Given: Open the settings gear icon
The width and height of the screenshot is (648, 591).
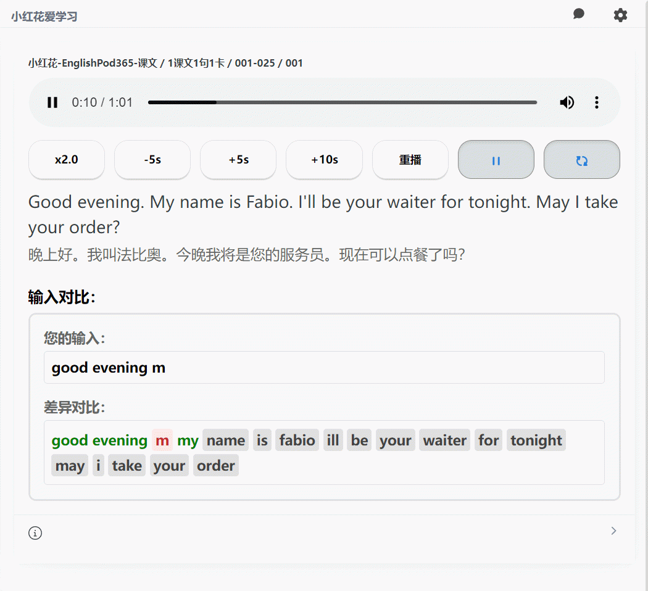Looking at the screenshot, I should coord(620,15).
